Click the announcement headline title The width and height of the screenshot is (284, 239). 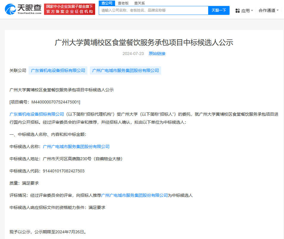pyautogui.click(x=144, y=43)
